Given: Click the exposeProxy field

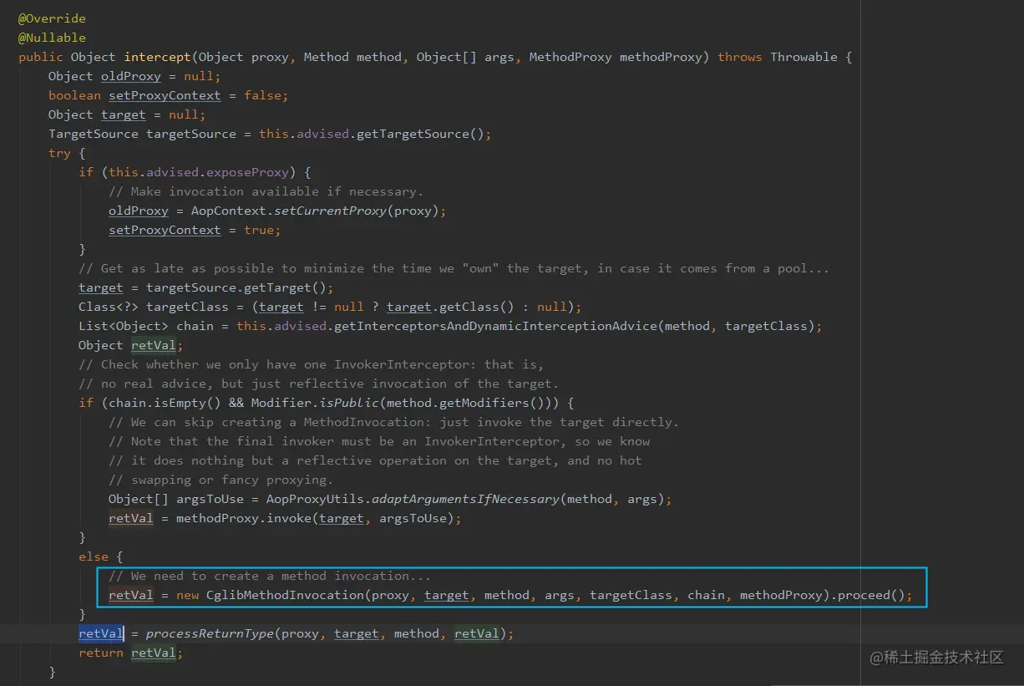Looking at the screenshot, I should coord(247,172).
